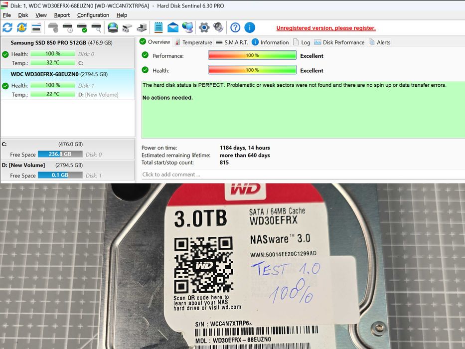Open the View menu
Image resolution: width=465 pixels, height=349 pixels.
pos(41,15)
